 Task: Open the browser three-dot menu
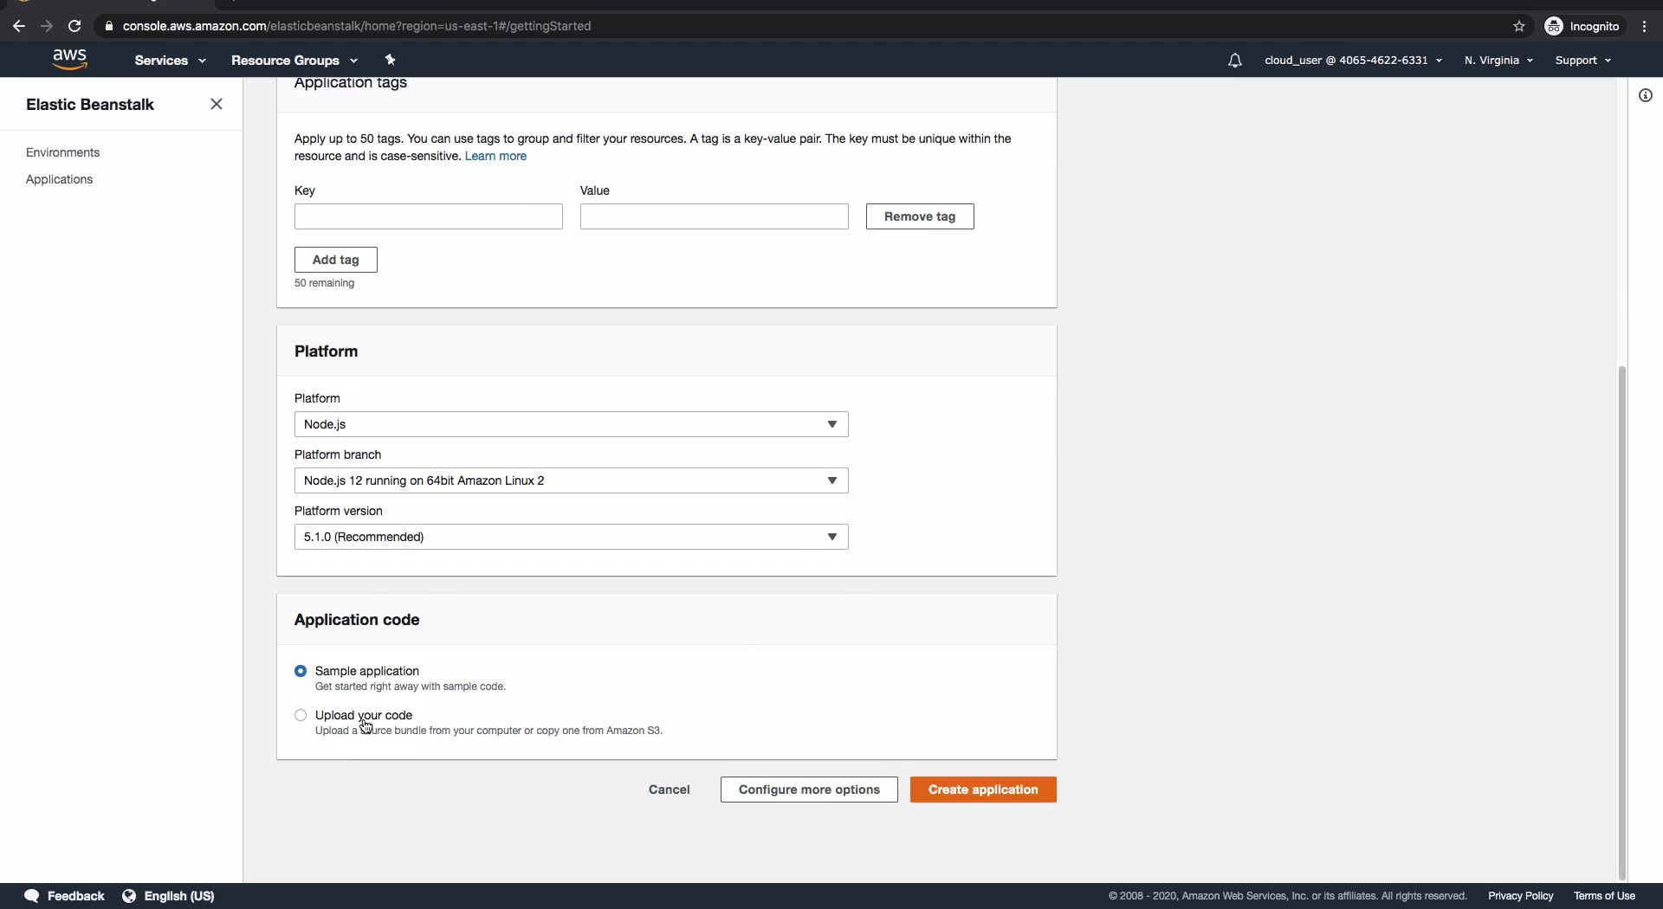pyautogui.click(x=1645, y=26)
